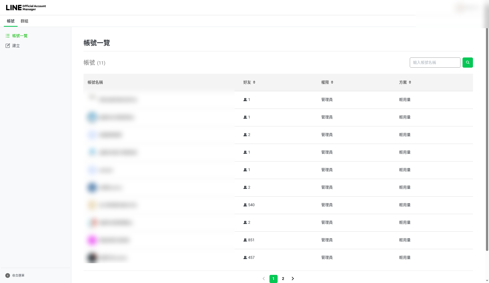
Task: Click the previous page arrow
Action: click(x=264, y=279)
